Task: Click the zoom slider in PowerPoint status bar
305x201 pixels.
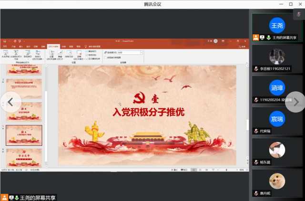Action: [x=229, y=170]
